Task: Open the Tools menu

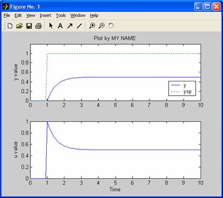Action: pyautogui.click(x=61, y=15)
